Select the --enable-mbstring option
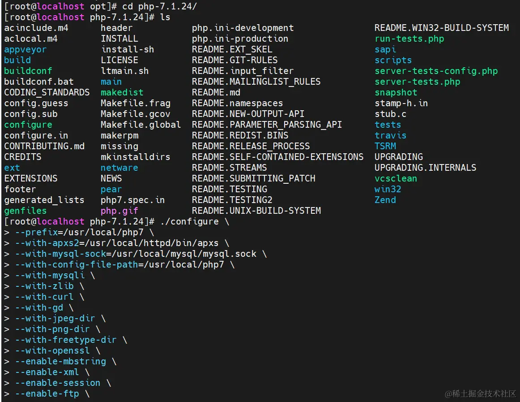 [60, 362]
